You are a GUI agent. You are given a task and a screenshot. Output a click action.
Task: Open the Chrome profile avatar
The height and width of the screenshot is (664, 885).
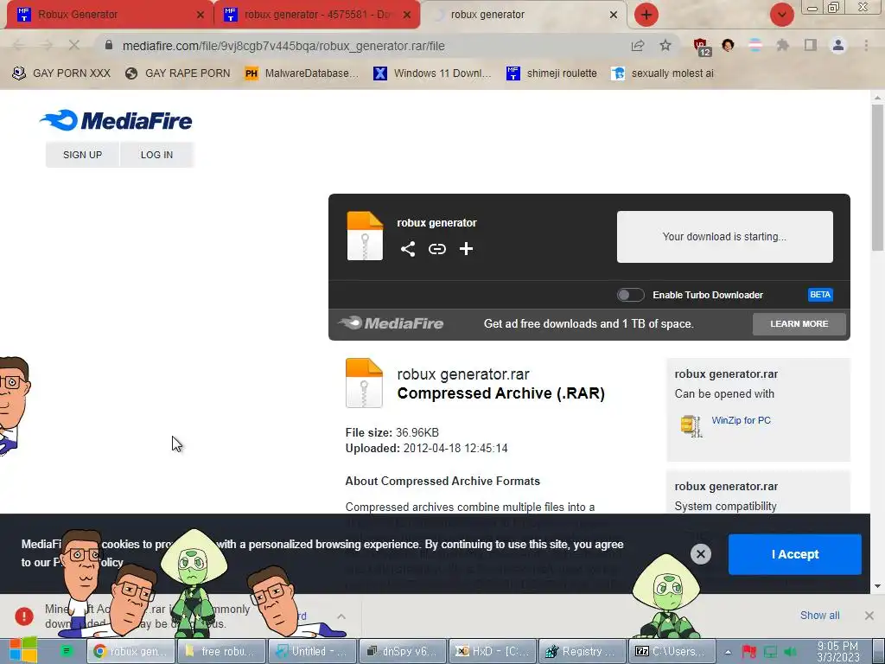[838, 45]
